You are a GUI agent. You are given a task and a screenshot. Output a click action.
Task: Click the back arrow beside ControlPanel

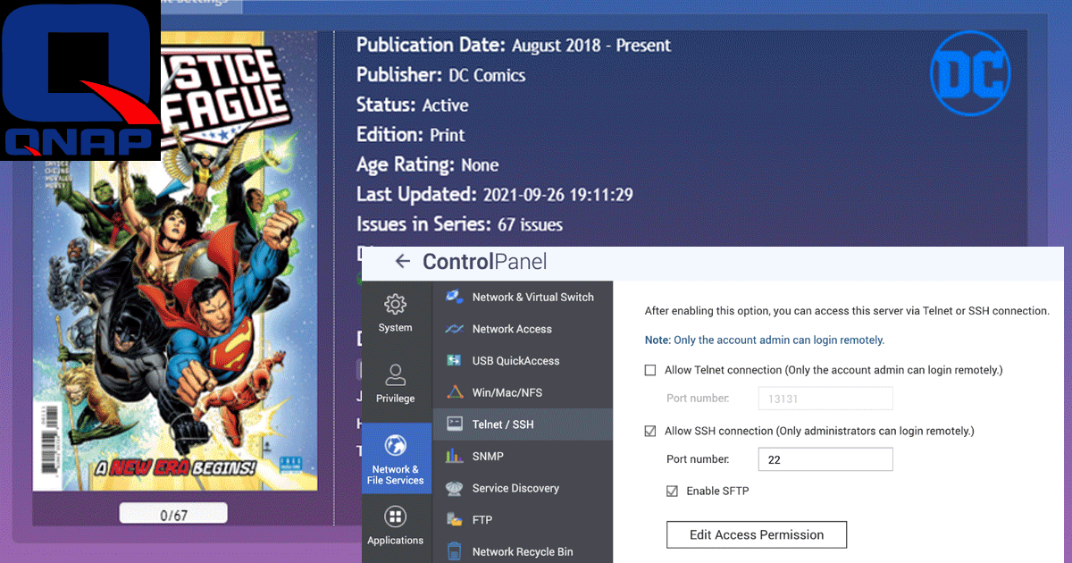pyautogui.click(x=402, y=261)
